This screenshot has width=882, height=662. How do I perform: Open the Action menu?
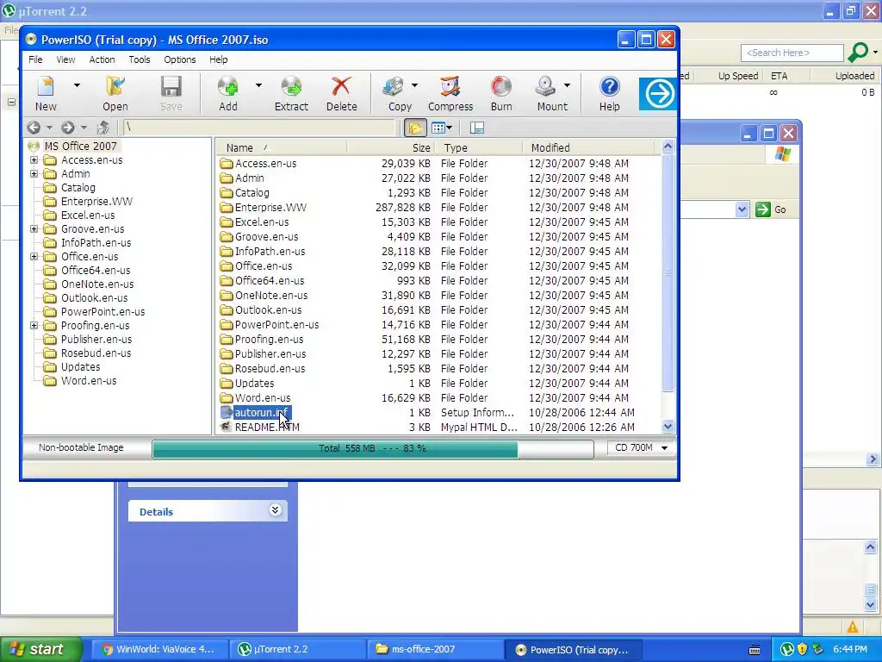[x=102, y=59]
